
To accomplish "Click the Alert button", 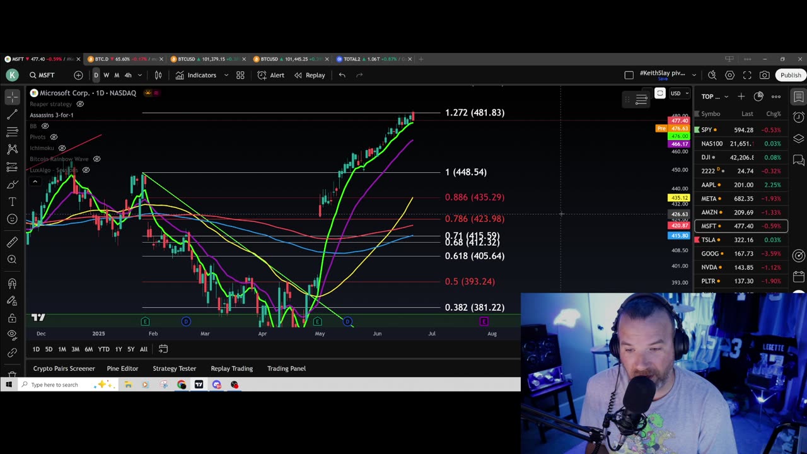I will tap(270, 75).
